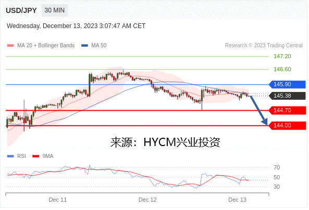The height and width of the screenshot is (210, 309).
Task: Select the red 144.70 support price tag
Action: (287, 110)
